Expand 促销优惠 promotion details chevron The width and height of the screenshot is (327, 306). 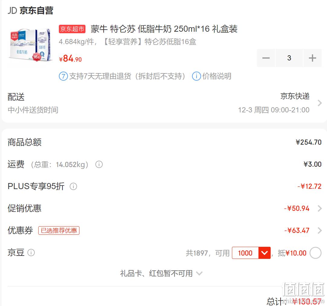pyautogui.click(x=319, y=208)
